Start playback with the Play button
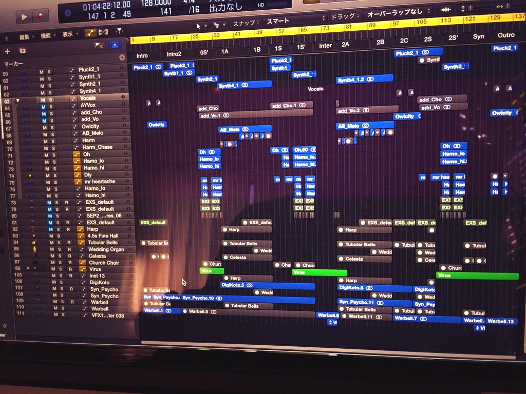This screenshot has height=394, width=526. [x=24, y=17]
